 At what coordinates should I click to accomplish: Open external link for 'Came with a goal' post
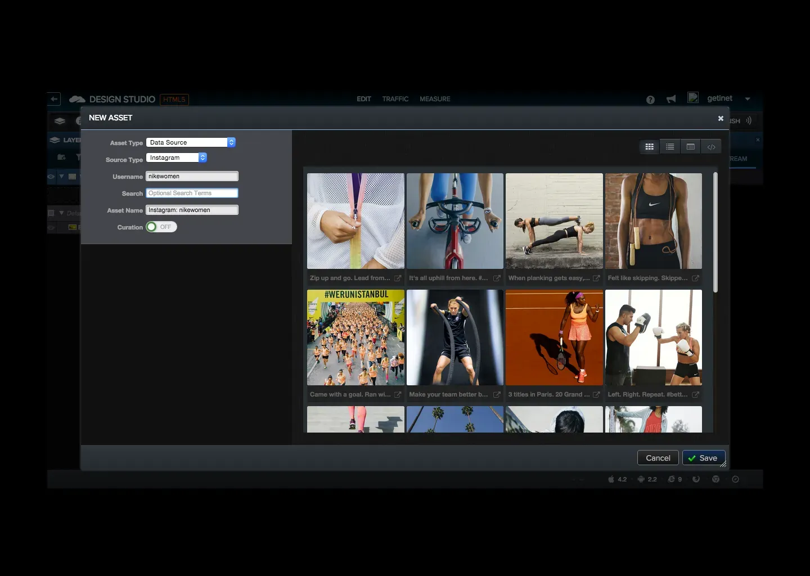coord(398,394)
